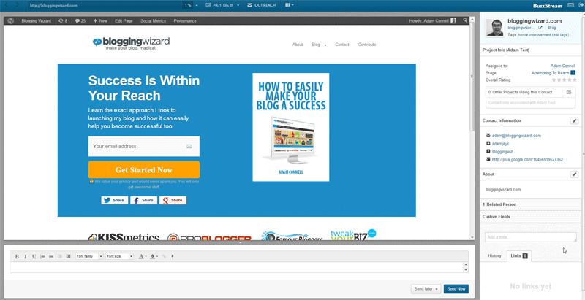Go forward with the browser forward arrow

tap(17, 5)
